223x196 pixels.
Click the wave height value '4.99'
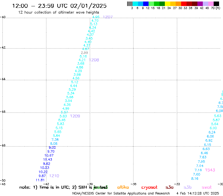[66, 109]
